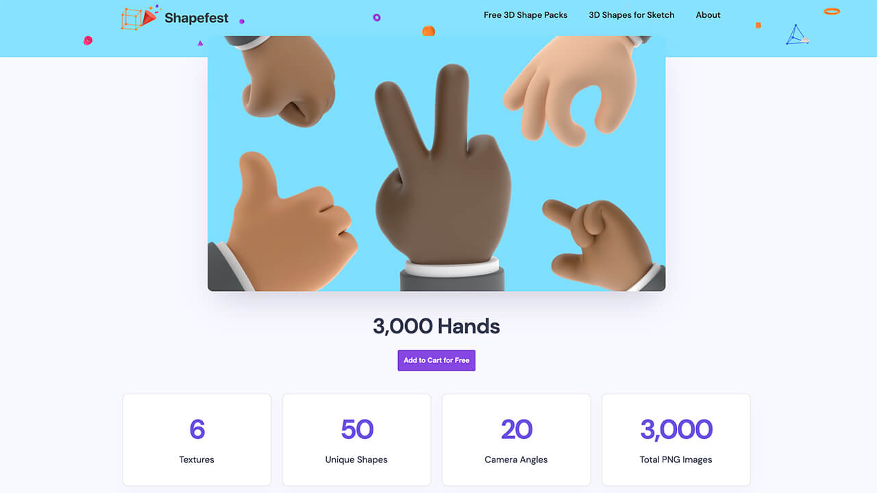Click the 3,000 Hands heading

point(436,326)
